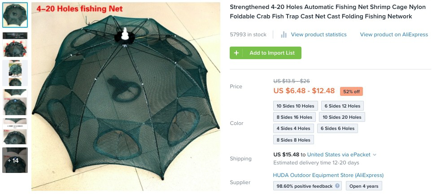Image resolution: width=432 pixels, height=194 pixels.
Task: Choose the 8 Sides 16 Holes option
Action: tap(294, 117)
